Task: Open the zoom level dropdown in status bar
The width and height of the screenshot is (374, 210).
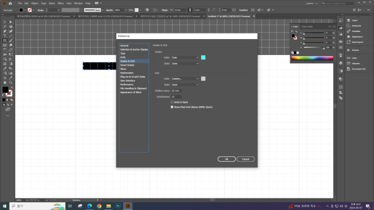Action: click(27, 200)
